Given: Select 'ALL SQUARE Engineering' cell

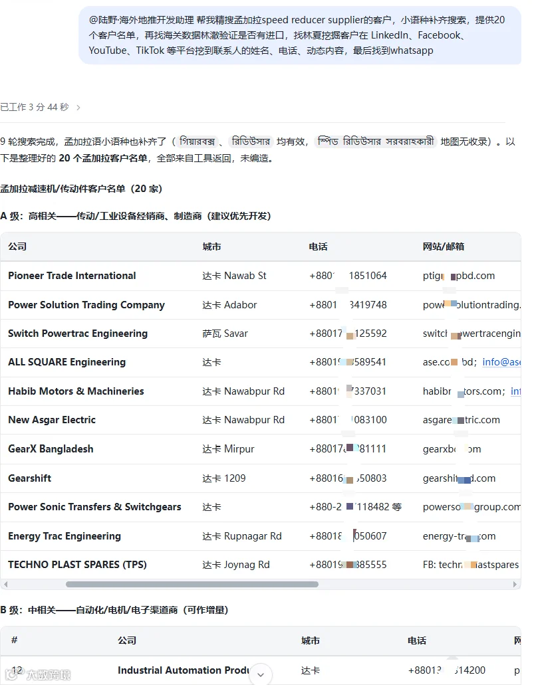Looking at the screenshot, I should [x=67, y=362].
